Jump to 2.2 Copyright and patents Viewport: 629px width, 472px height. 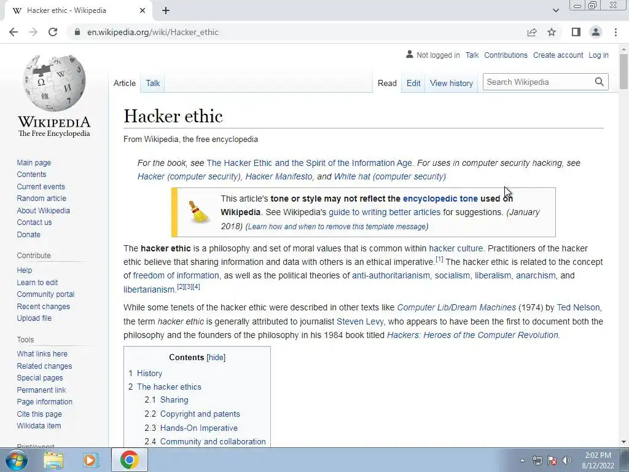point(200,414)
